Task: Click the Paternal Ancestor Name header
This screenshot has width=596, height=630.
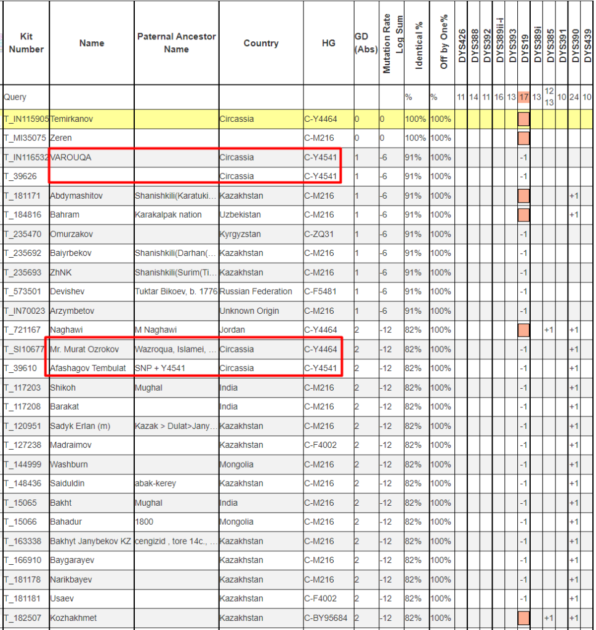Action: click(176, 42)
